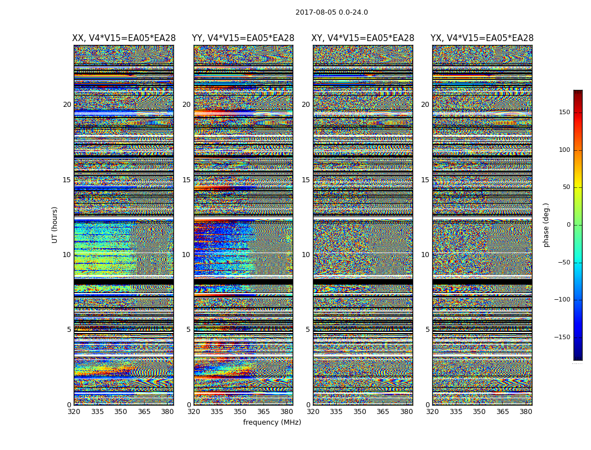Click the '380' frequency tick of XX panel
The image size is (591, 450).
(x=167, y=412)
